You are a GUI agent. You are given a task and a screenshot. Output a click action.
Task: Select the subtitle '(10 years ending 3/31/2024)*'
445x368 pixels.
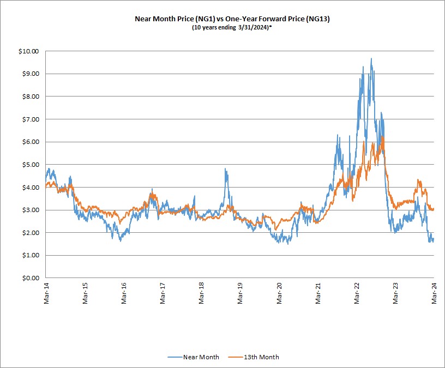pos(232,27)
